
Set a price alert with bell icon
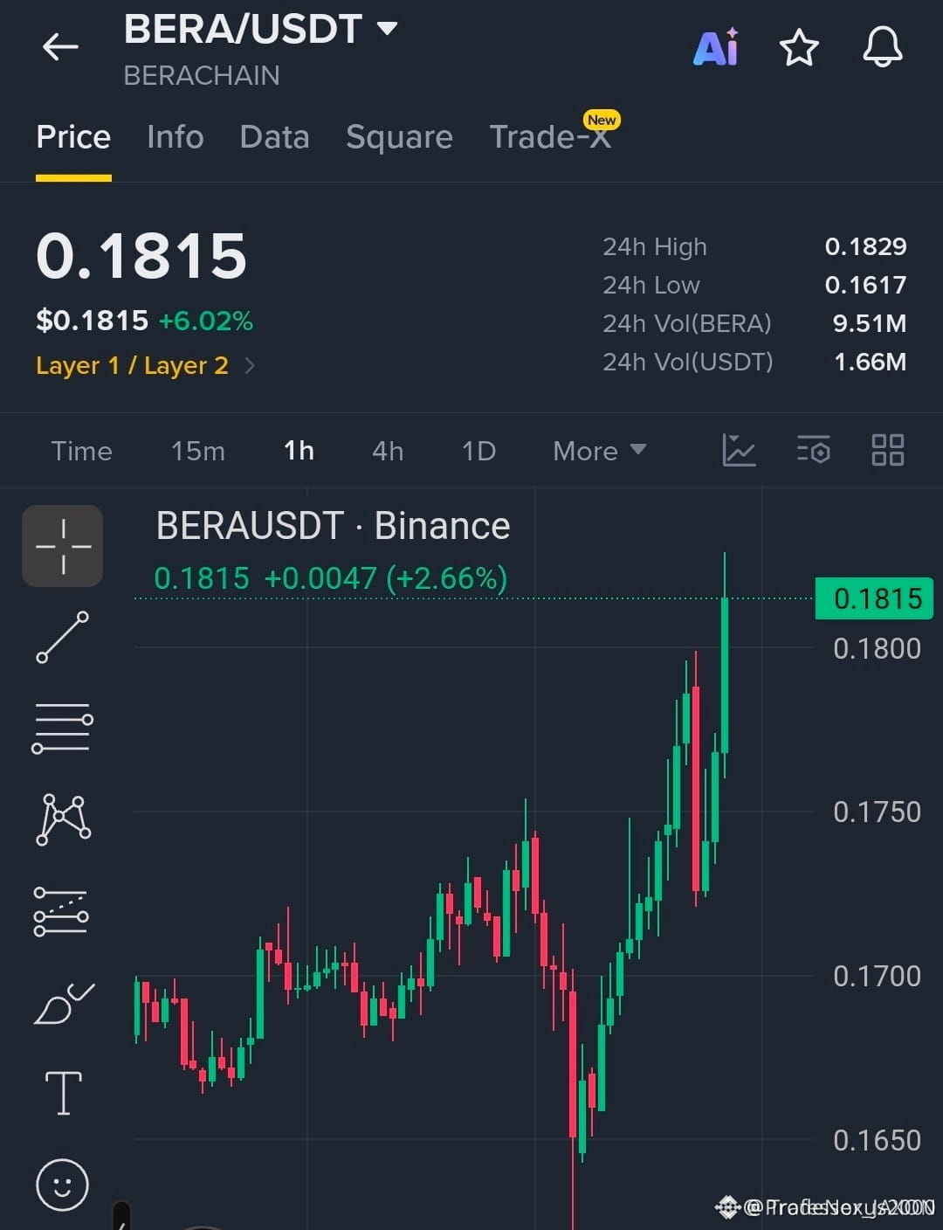[883, 47]
